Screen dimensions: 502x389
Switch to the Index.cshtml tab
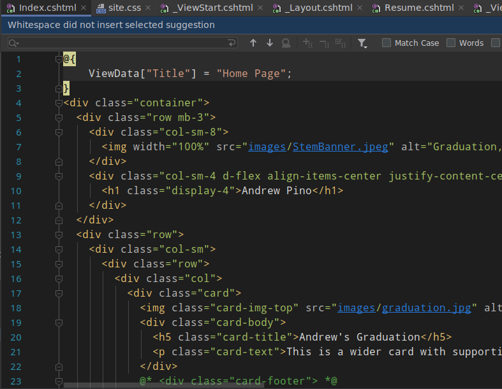[x=47, y=8]
